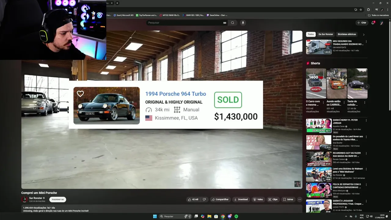Select the De Sur Ronster filter chip
391x220 pixels.
point(326,34)
